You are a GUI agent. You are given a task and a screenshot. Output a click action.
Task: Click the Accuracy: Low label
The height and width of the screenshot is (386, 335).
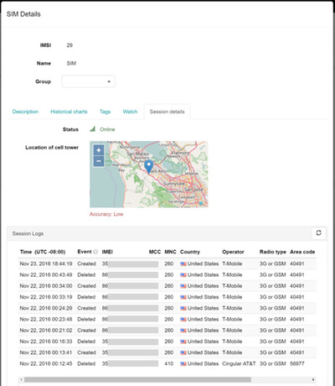tap(106, 214)
